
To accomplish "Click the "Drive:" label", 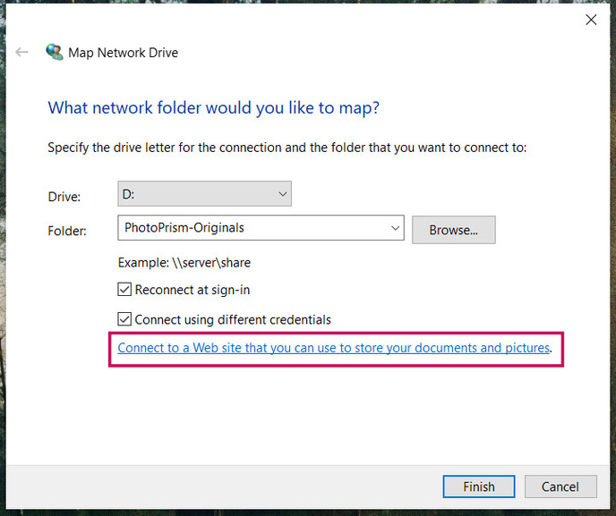I will pyautogui.click(x=64, y=196).
